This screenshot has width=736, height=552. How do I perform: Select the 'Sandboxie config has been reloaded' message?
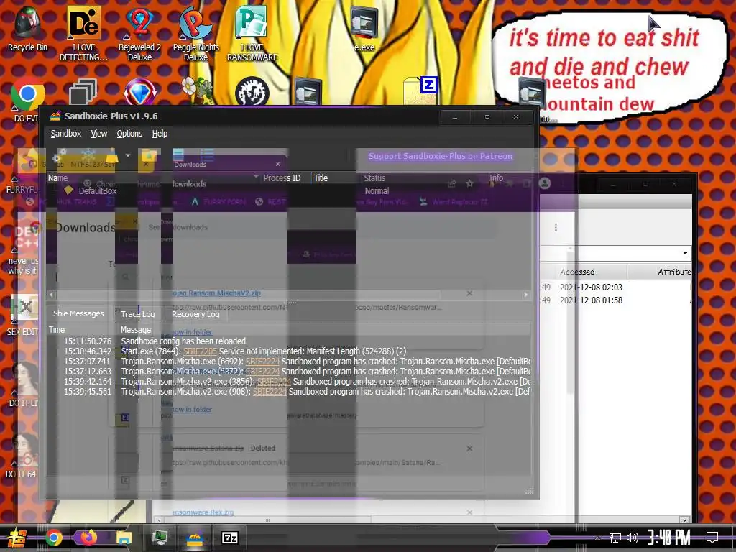coord(183,341)
